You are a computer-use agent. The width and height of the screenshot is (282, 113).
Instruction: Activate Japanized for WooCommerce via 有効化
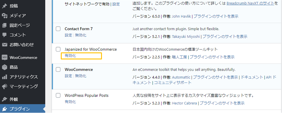tap(70, 56)
